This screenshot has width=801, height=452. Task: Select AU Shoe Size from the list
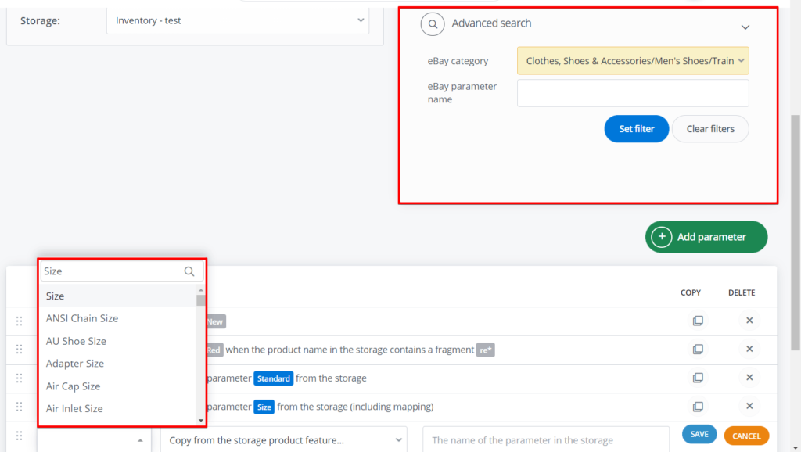118,341
